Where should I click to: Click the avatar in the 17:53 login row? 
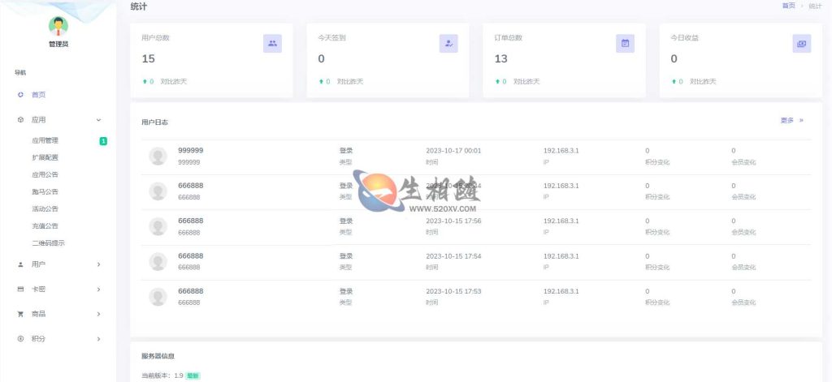pos(158,297)
